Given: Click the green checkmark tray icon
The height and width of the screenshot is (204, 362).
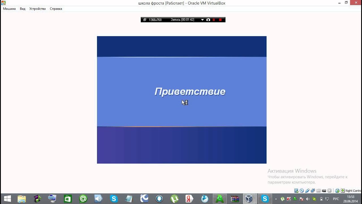Looking at the screenshot, I should (x=314, y=199).
